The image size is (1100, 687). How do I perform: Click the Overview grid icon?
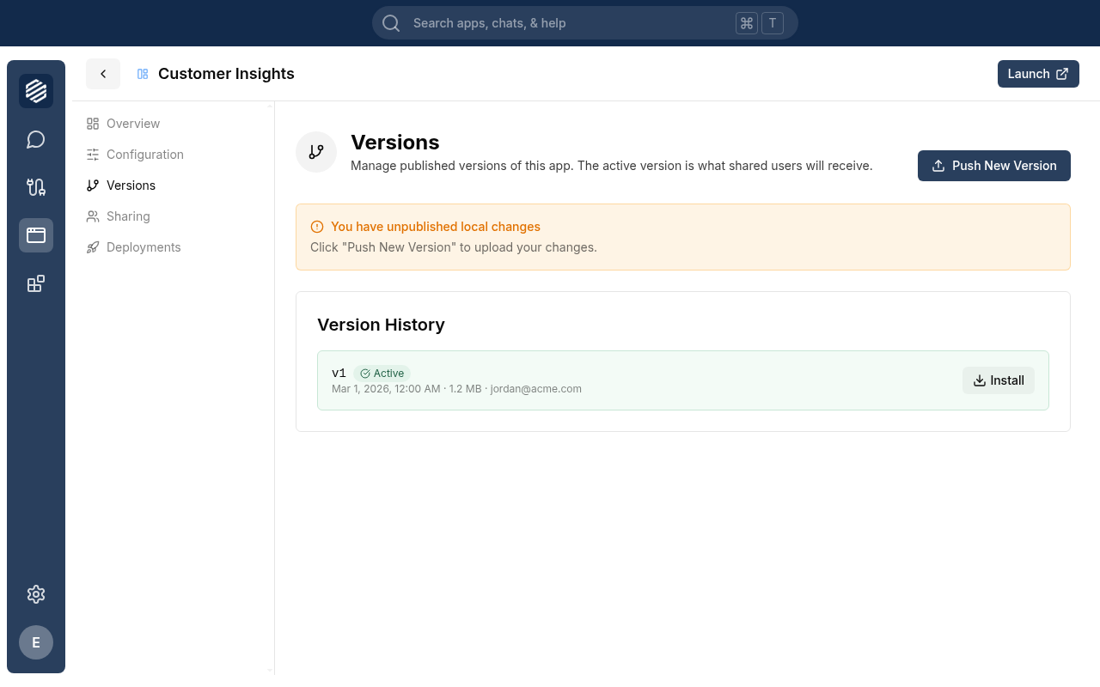[x=93, y=124]
